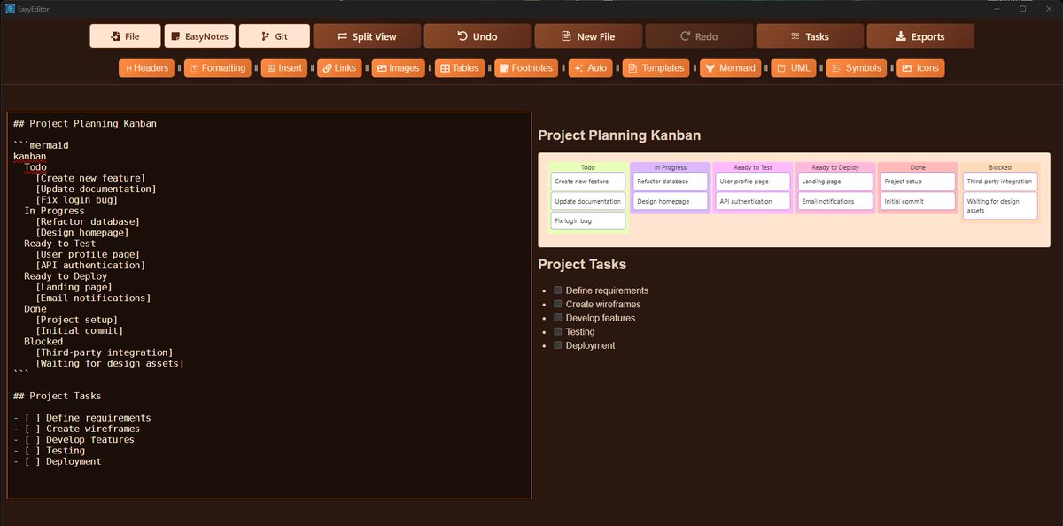The image size is (1063, 526).
Task: Toggle Split View mode
Action: [x=367, y=36]
